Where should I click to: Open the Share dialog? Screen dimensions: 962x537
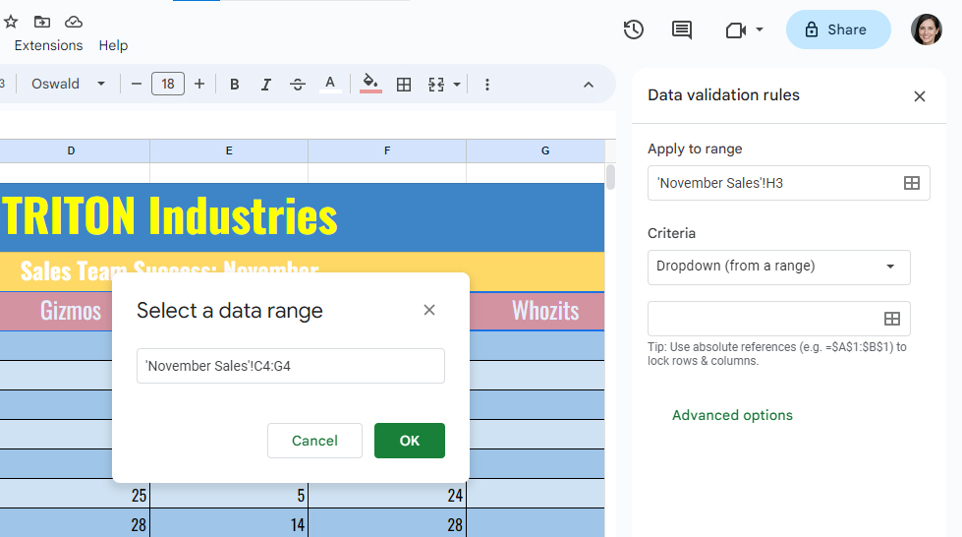click(838, 30)
